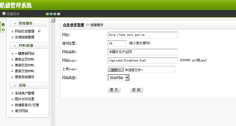The width and height of the screenshot is (236, 126).
Task: Click add icon beside 网站栏目管理
Action: coord(40,31)
